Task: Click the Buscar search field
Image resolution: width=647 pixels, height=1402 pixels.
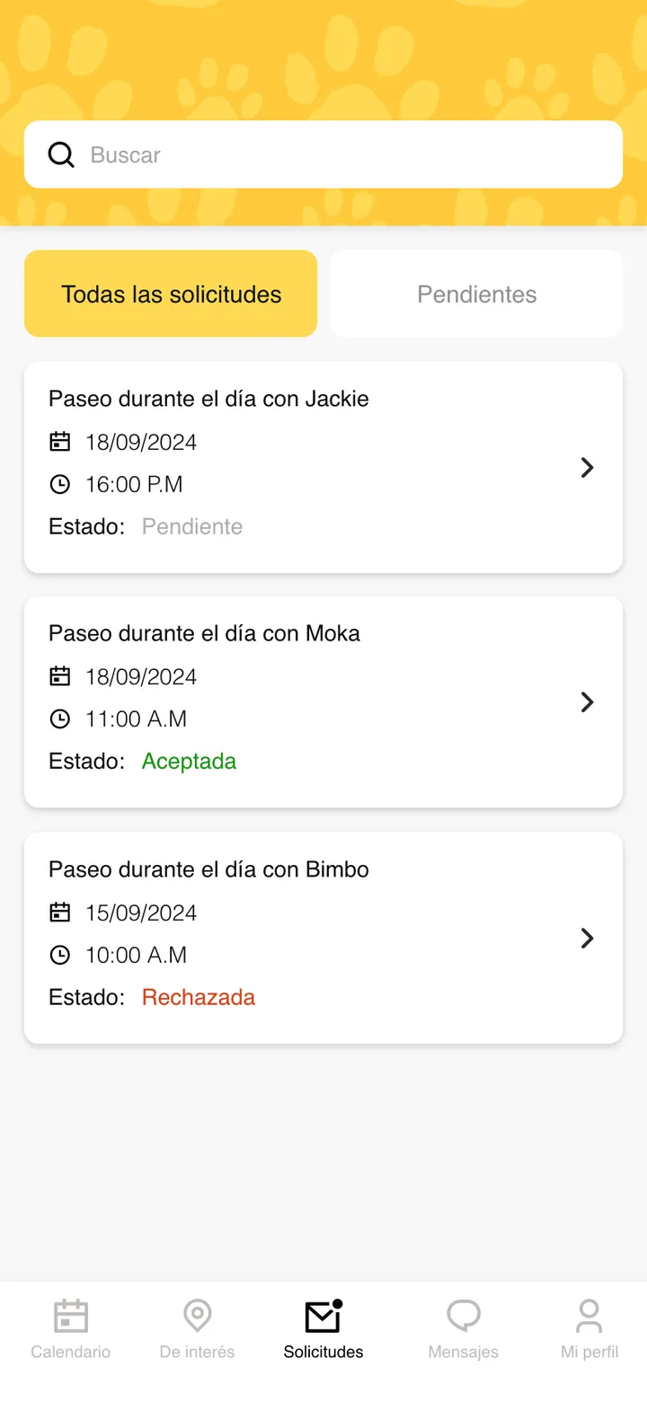Action: point(323,154)
